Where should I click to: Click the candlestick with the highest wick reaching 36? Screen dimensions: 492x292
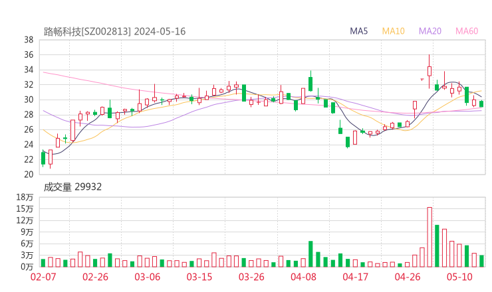(430, 72)
